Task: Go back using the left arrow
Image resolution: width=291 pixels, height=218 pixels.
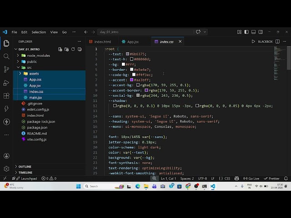Action: point(86,32)
